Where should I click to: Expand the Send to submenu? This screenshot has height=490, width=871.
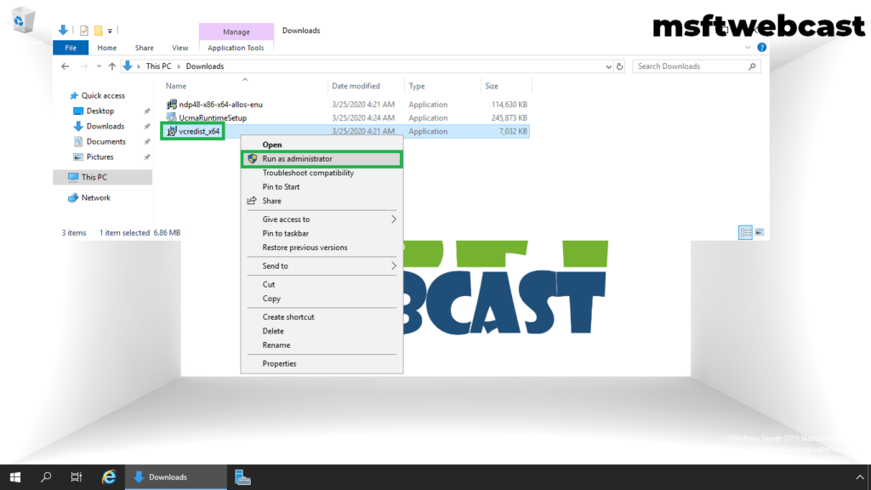[x=322, y=266]
